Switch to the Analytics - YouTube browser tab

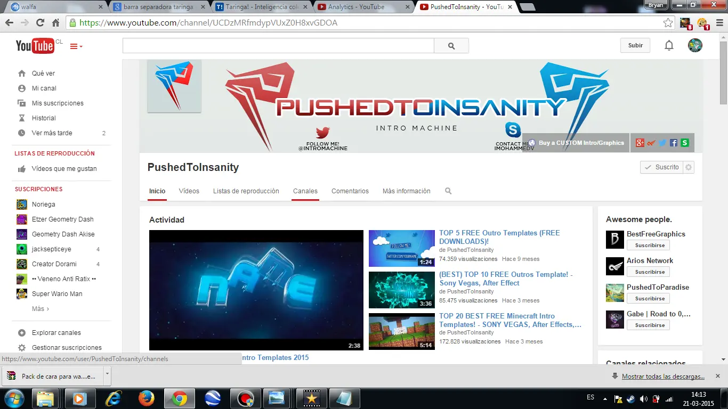[363, 7]
